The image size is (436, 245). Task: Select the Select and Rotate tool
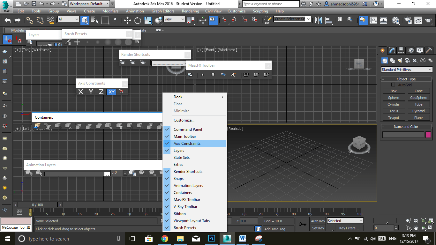tap(138, 20)
